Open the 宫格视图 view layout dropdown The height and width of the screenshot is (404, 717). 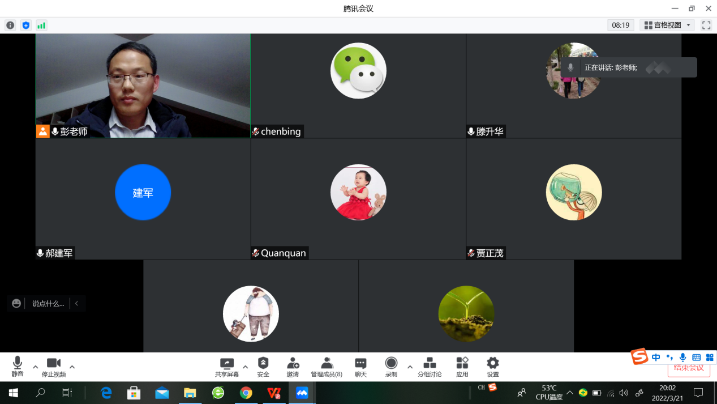[x=667, y=25]
